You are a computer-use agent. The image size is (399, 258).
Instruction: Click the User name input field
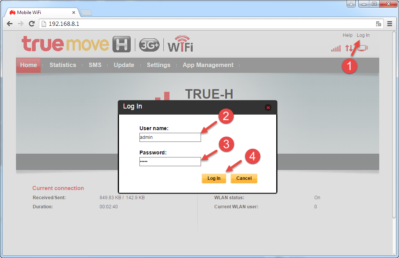coord(170,137)
